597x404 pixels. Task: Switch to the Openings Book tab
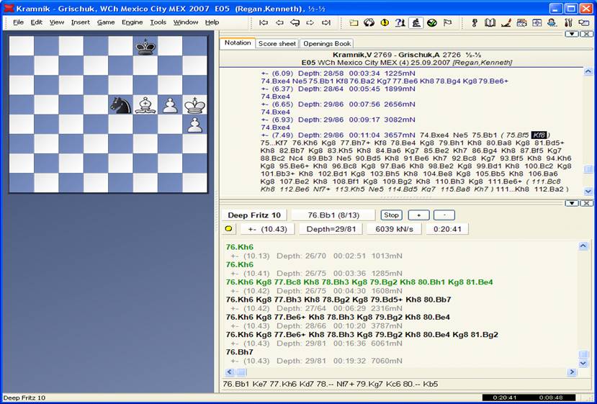point(326,44)
